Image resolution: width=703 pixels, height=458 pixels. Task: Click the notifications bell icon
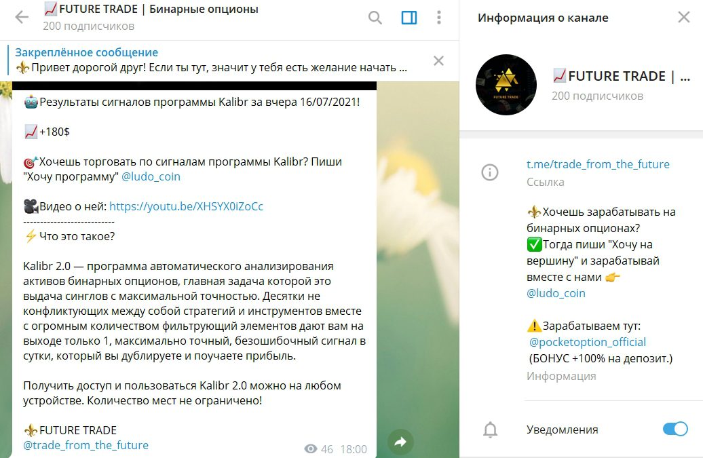pos(490,430)
